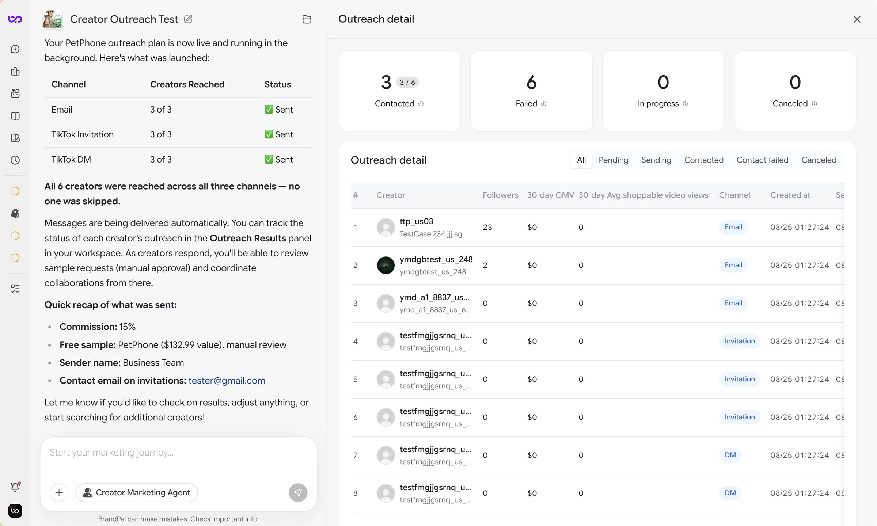The width and height of the screenshot is (877, 526).
Task: Open notifications bell in sidebar
Action: (x=15, y=487)
